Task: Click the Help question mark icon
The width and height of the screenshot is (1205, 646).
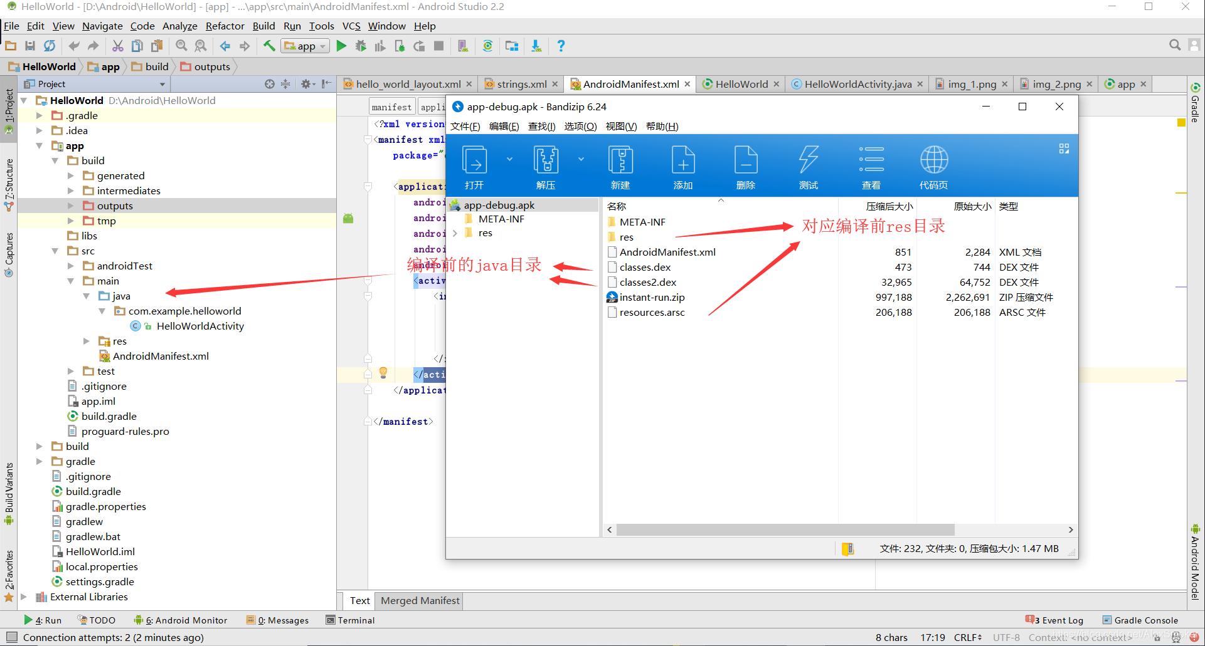Action: 561,46
